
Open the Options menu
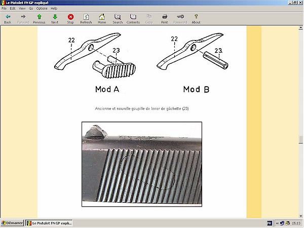coord(42,9)
